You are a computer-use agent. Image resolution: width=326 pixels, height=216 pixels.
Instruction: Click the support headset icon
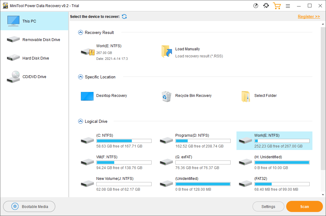click(x=266, y=6)
